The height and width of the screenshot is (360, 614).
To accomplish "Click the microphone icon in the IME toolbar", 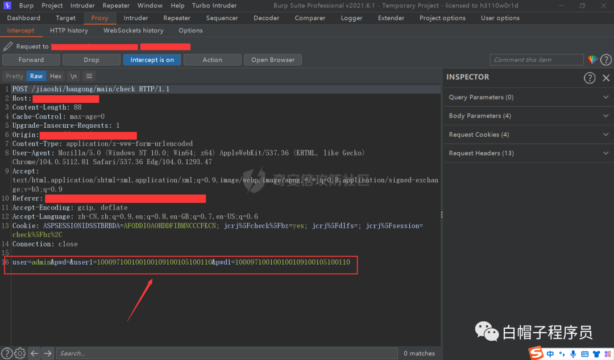I will (573, 354).
